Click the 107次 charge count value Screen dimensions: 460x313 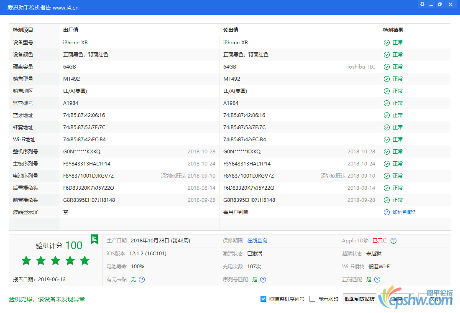(254, 266)
